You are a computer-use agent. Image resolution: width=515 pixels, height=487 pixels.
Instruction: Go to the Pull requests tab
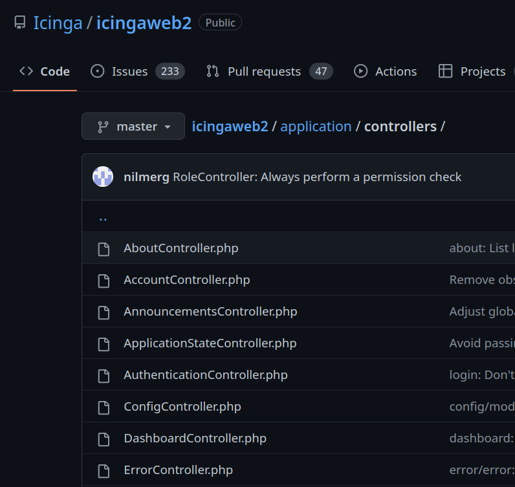264,71
